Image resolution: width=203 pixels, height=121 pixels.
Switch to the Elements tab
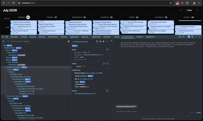tap(14, 37)
